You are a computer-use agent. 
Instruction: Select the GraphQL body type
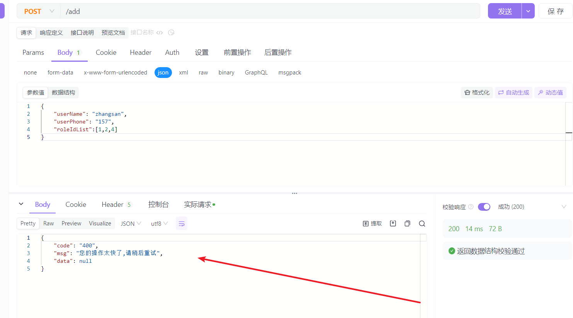click(x=256, y=73)
